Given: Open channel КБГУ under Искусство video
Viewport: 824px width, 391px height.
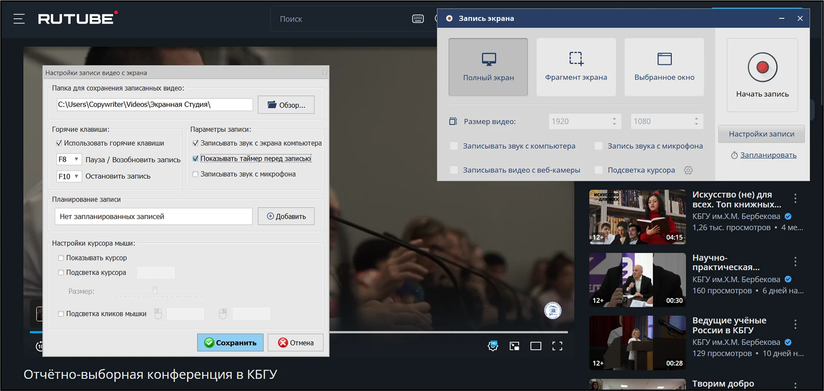Looking at the screenshot, I should pyautogui.click(x=736, y=216).
